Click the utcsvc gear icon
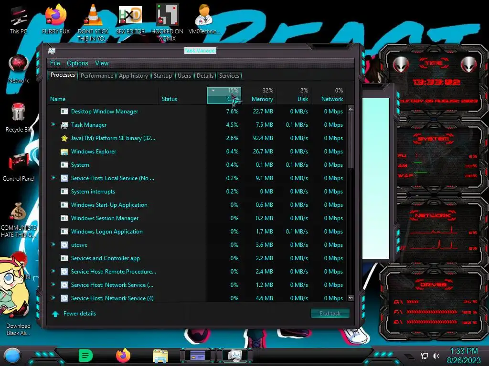 point(64,245)
